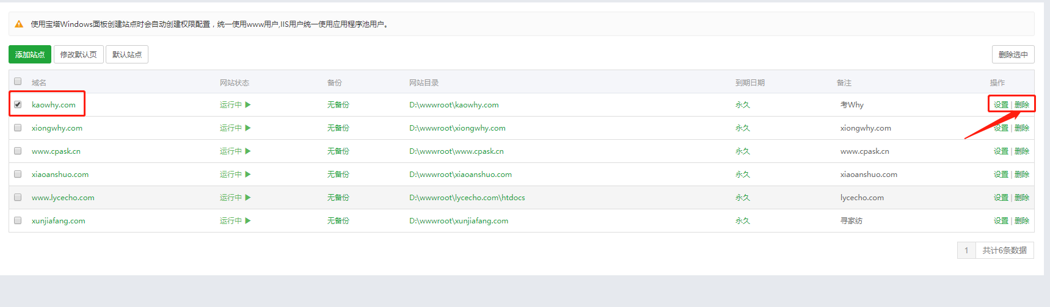
Task: Click page number 1 in pagination
Action: [x=966, y=250]
